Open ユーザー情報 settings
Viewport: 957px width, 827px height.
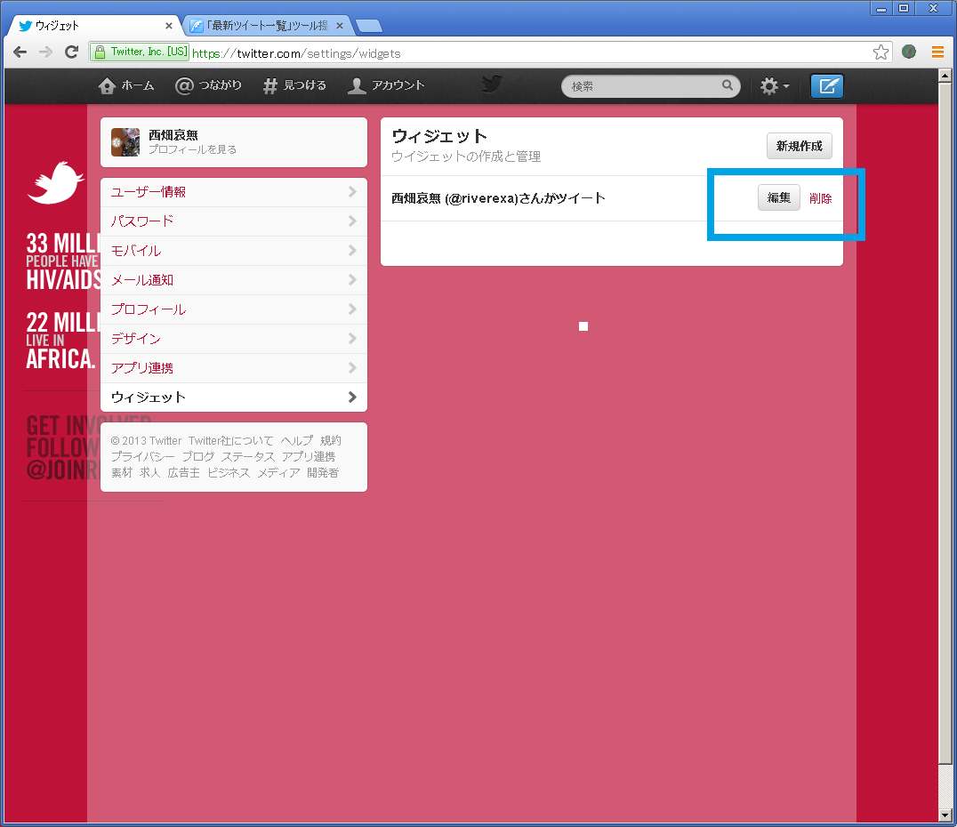point(234,192)
